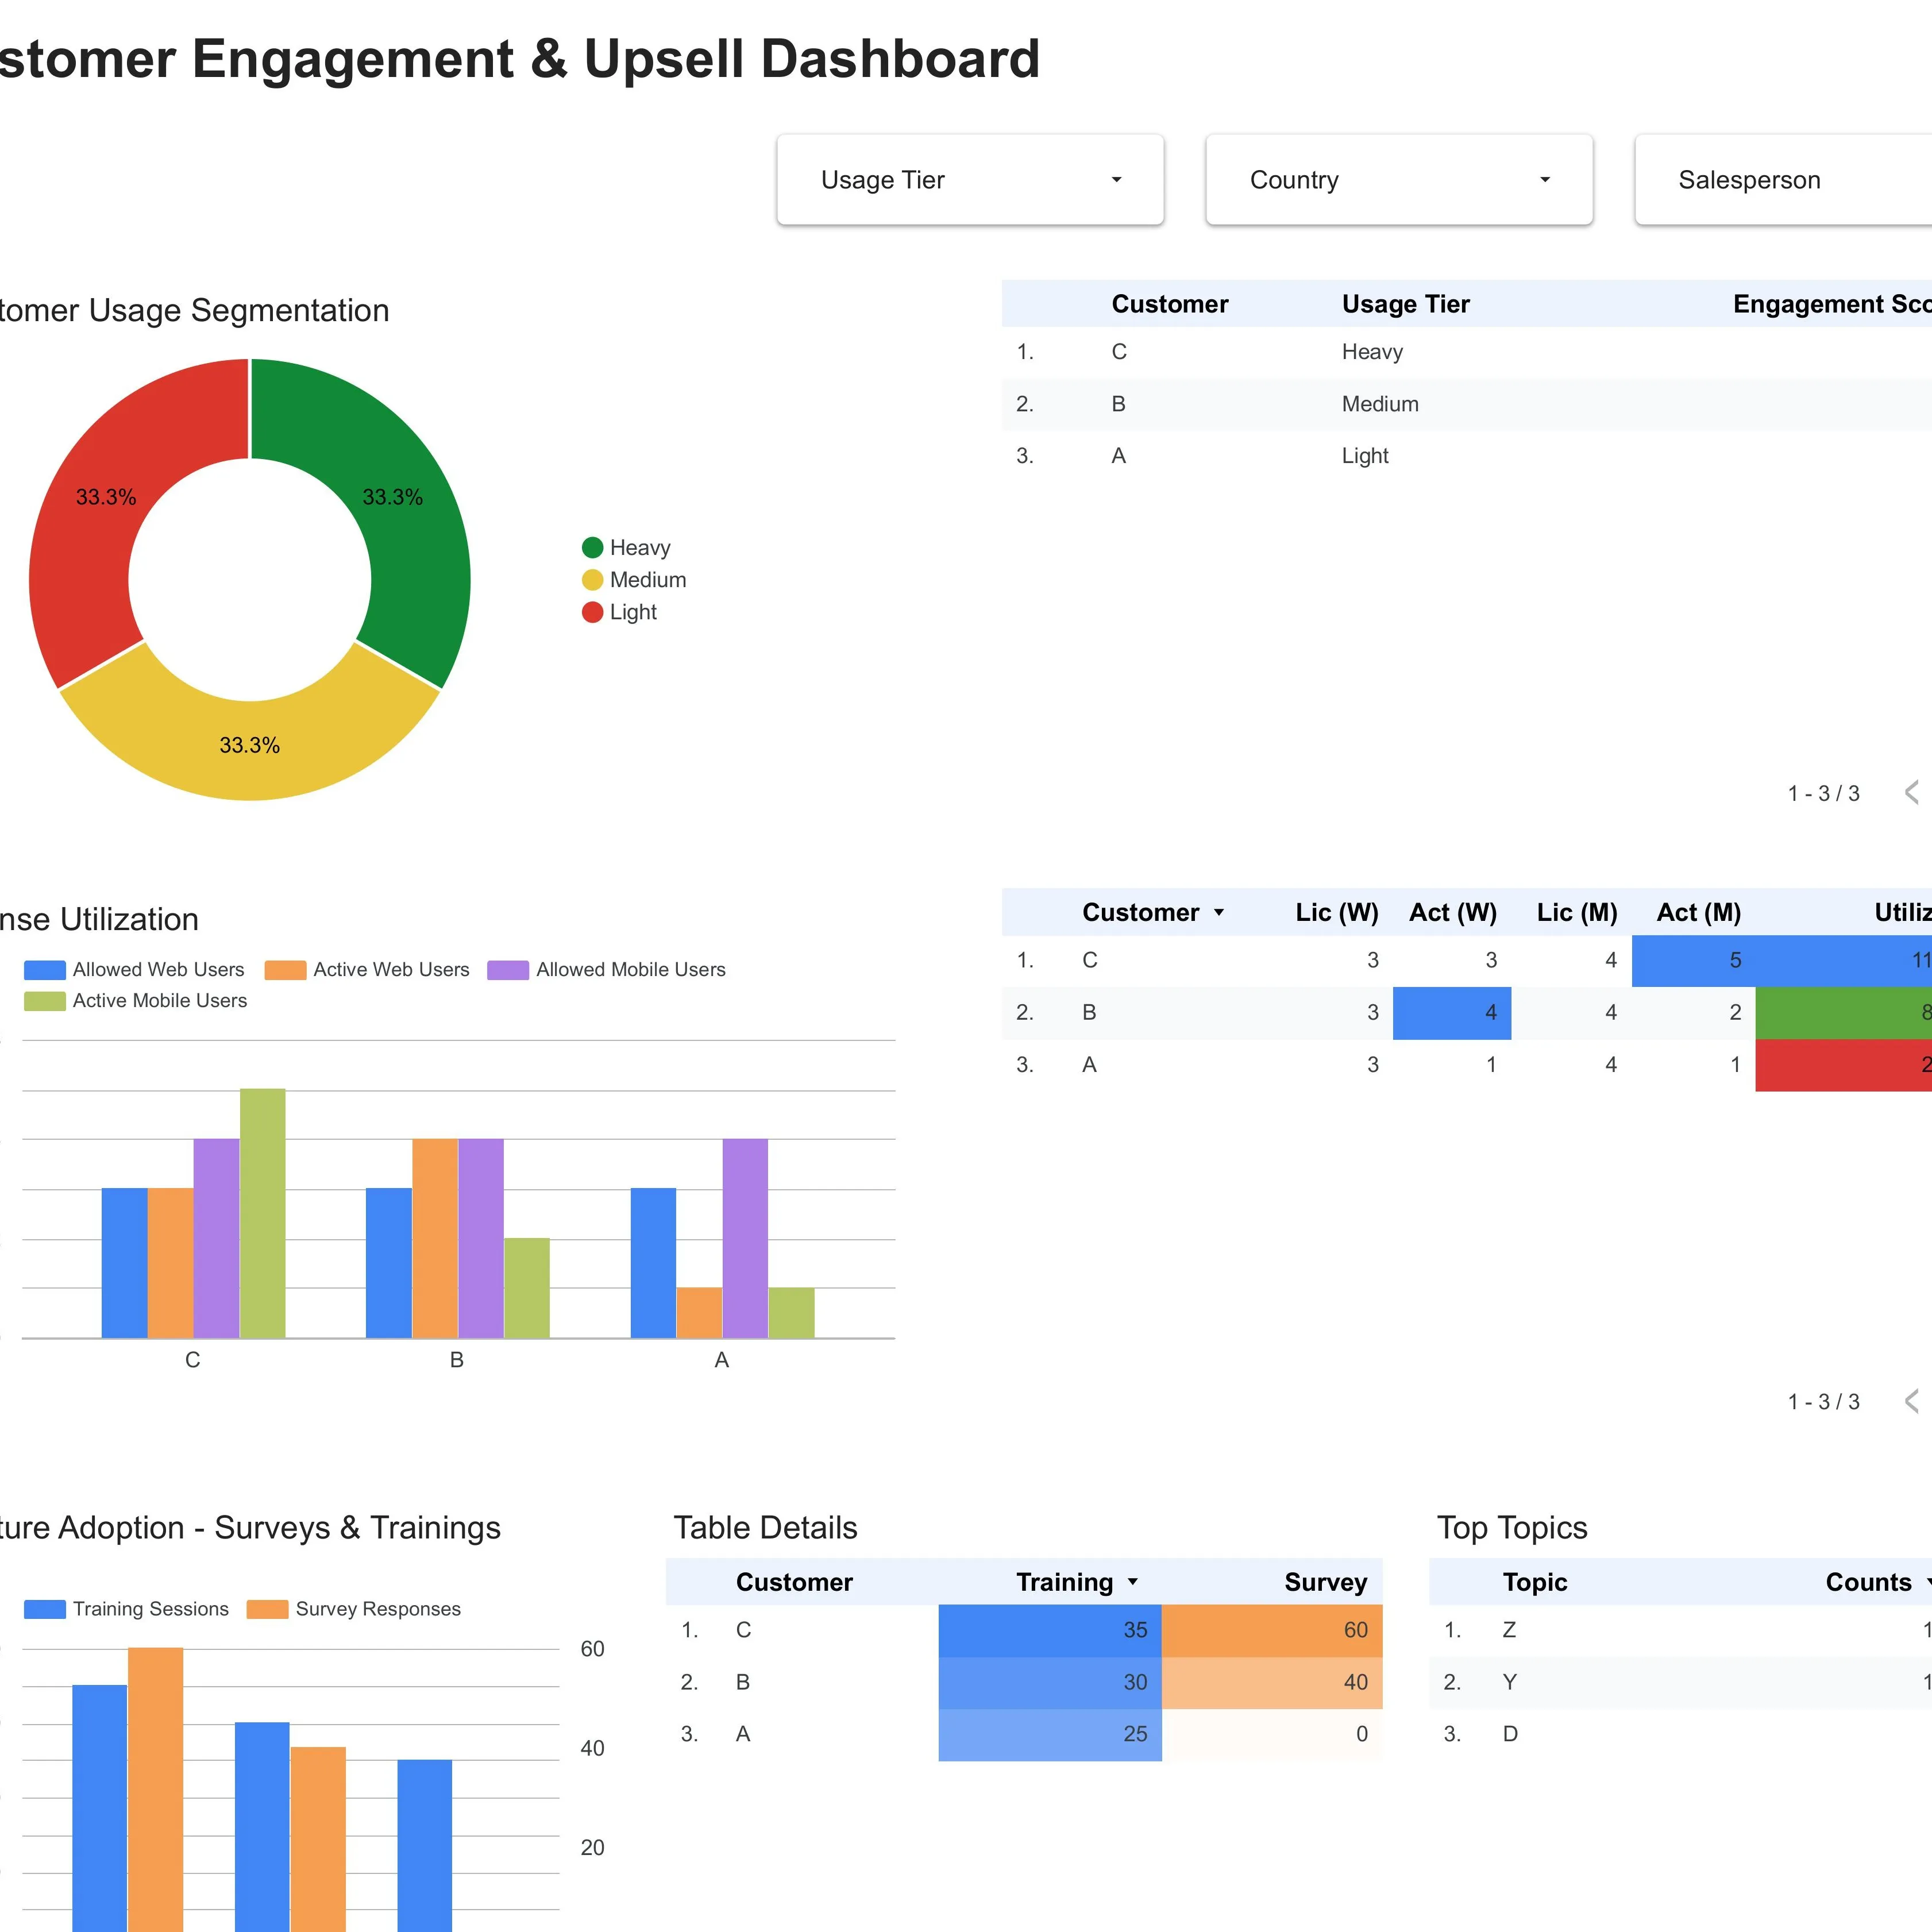Viewport: 1932px width, 1932px height.
Task: Click Training value 25 for customer A
Action: click(1050, 1735)
